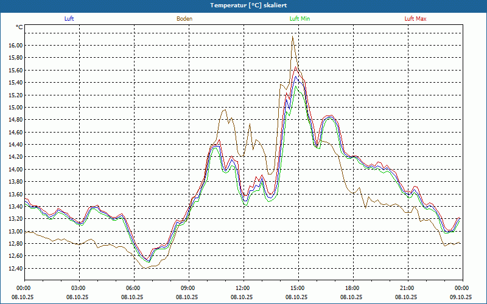Screen dimensions: 487x304
Task: Click the 'Luft Max' legend entry
Action: [x=415, y=19]
